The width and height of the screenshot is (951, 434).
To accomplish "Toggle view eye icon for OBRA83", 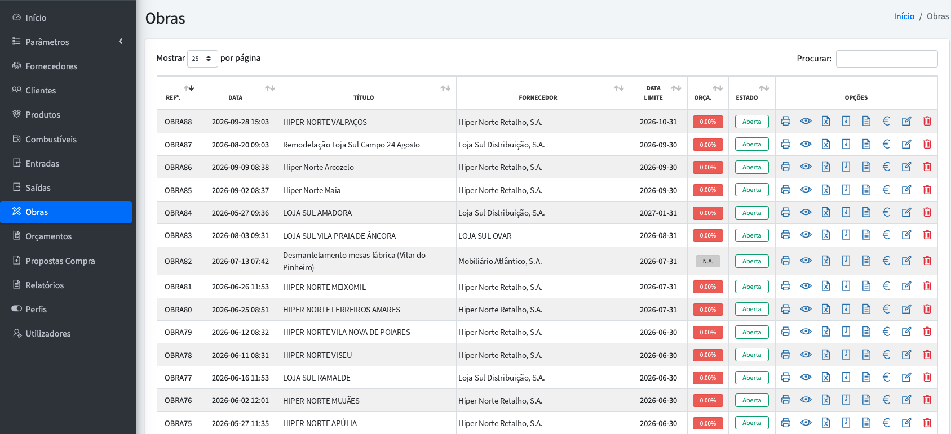I will click(x=806, y=235).
